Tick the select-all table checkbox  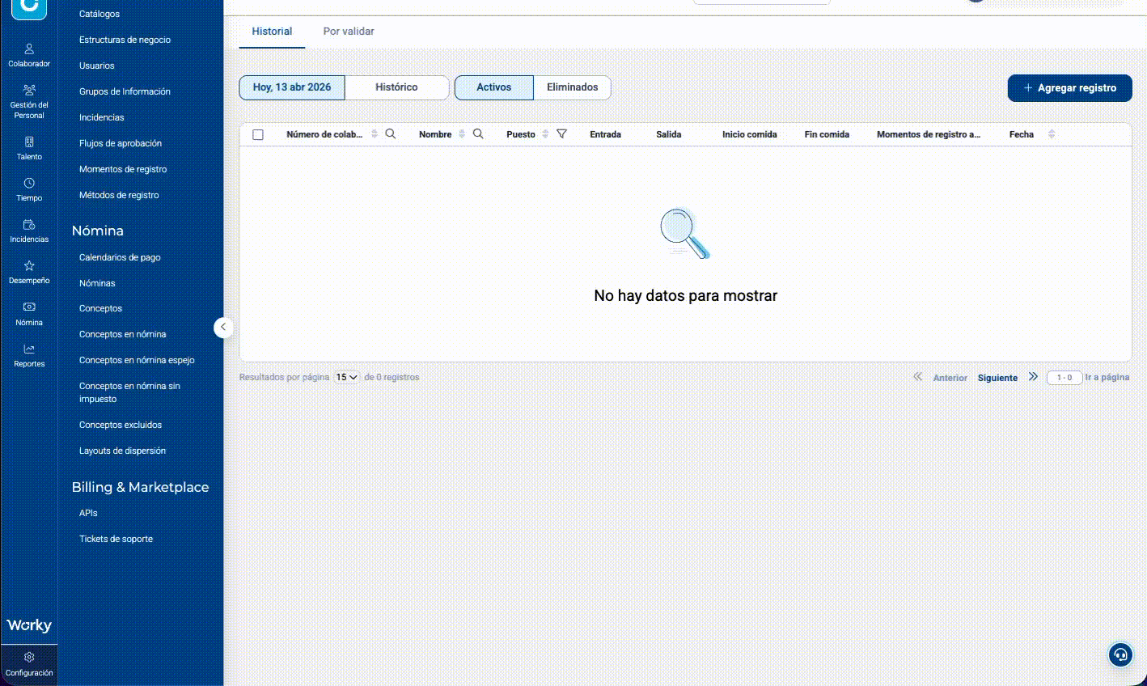(x=258, y=134)
